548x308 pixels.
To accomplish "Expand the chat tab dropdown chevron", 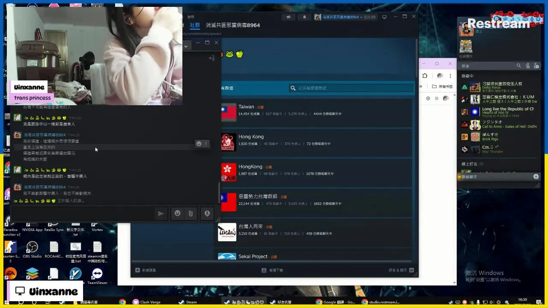I will (186, 46).
